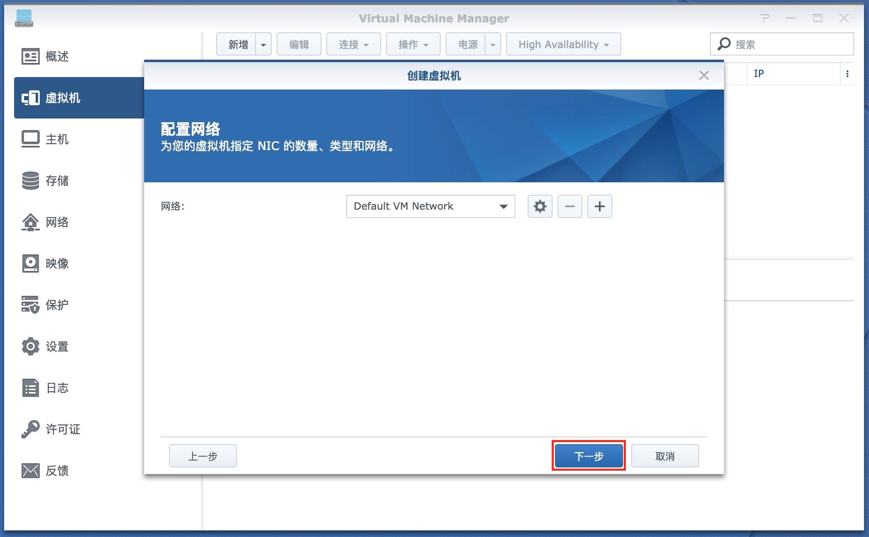869x537 pixels.
Task: Remove network with the minus icon
Action: (x=570, y=206)
